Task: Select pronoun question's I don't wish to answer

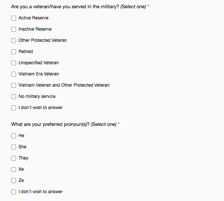Action: tap(13, 192)
